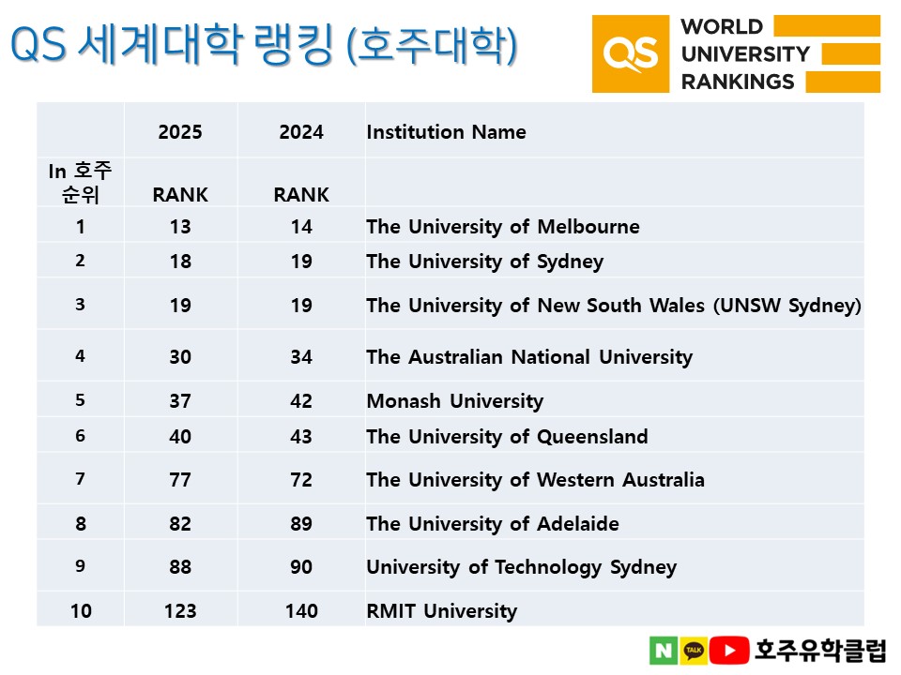Image resolution: width=901 pixels, height=675 pixels.
Task: Select the title QS 세계대학 랭킹 (호주대학)
Action: coord(265,44)
